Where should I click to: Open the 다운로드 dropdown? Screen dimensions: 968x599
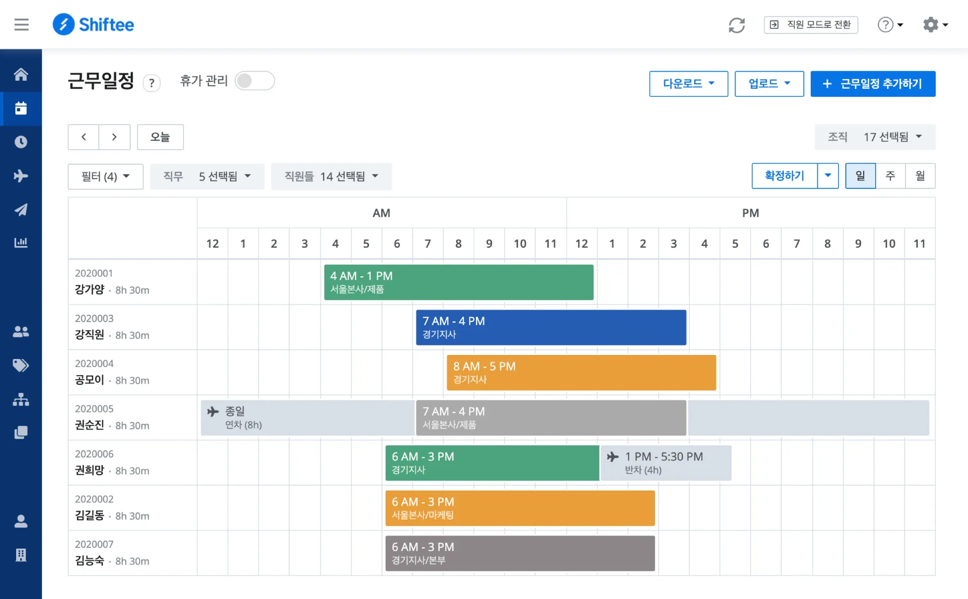[688, 84]
